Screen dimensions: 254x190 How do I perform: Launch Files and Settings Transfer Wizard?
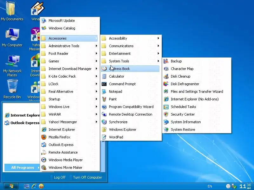coord(197,92)
